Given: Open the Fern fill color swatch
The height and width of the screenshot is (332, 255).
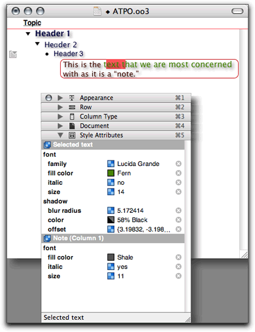Looking at the screenshot, I should point(110,173).
